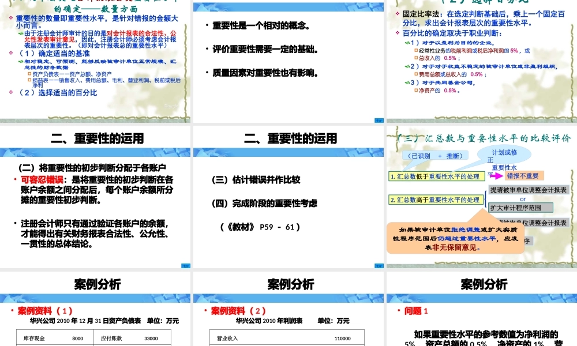Click the line (四) 完成阶段的重要性考虑
Screen dimensions: 577x346
(265, 204)
